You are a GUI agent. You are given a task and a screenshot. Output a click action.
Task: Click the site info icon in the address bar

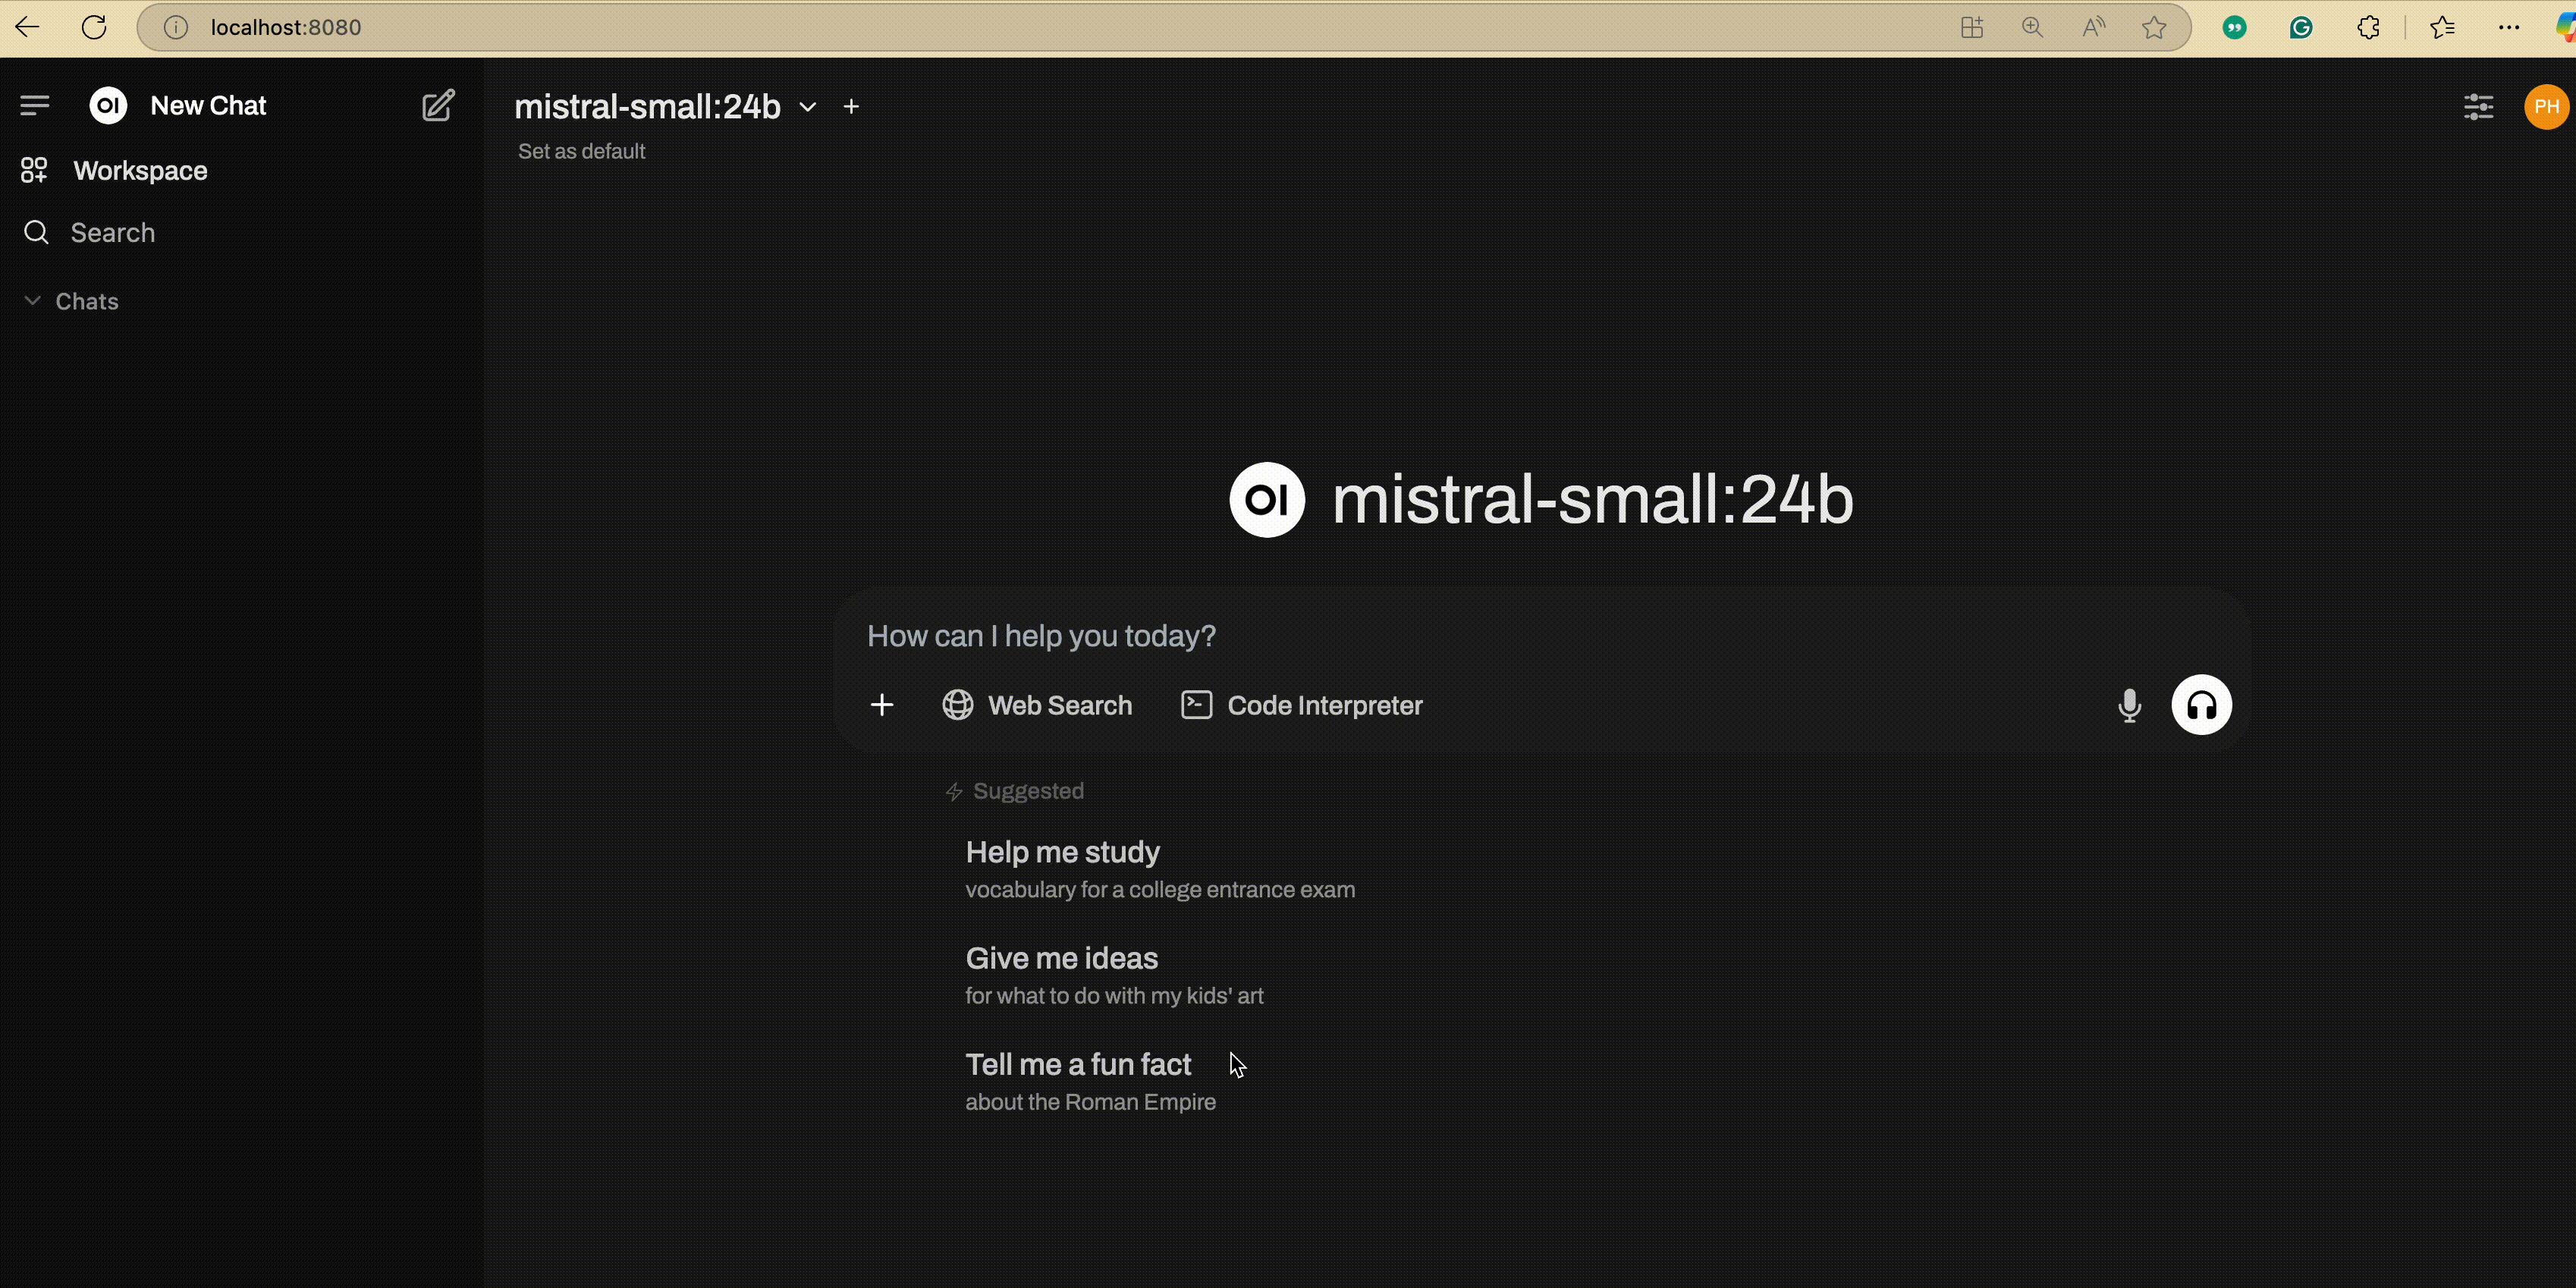tap(176, 27)
